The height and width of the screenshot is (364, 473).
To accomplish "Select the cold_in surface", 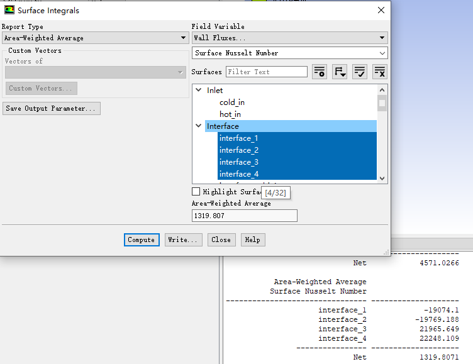I will click(232, 102).
